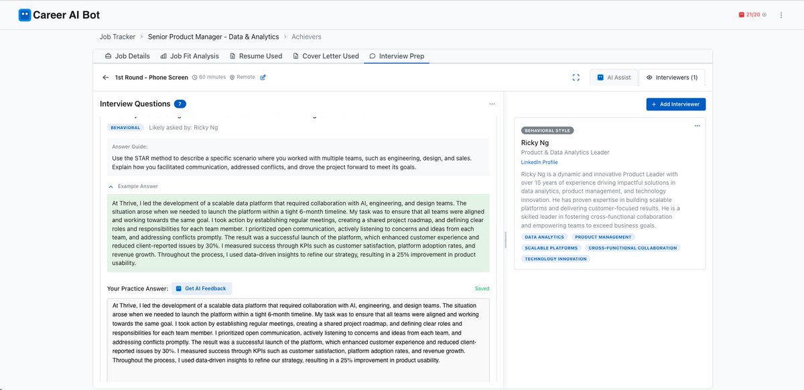Click the AI bot icon in Get AI Feedback
The width and height of the screenshot is (804, 390).
pos(179,289)
